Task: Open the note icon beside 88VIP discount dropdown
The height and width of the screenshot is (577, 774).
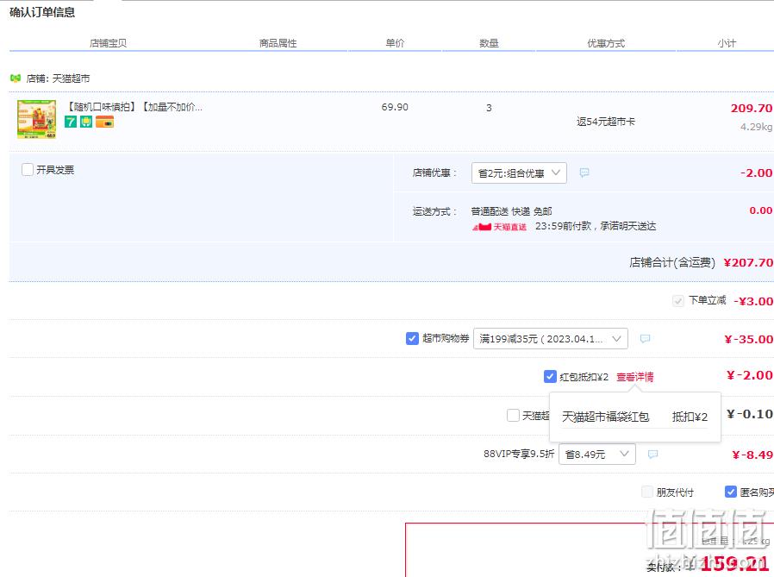Action: [652, 454]
